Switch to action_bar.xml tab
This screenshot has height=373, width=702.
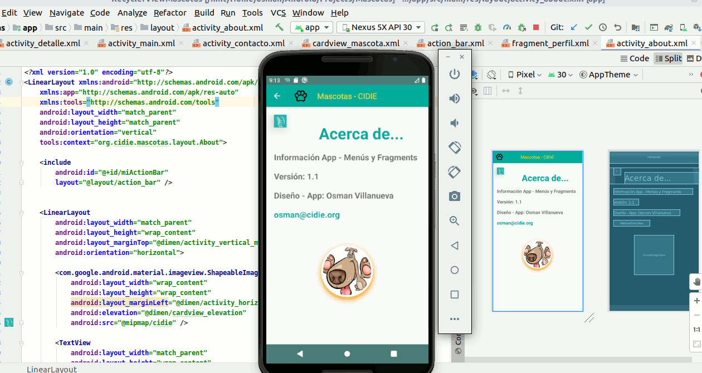click(455, 43)
